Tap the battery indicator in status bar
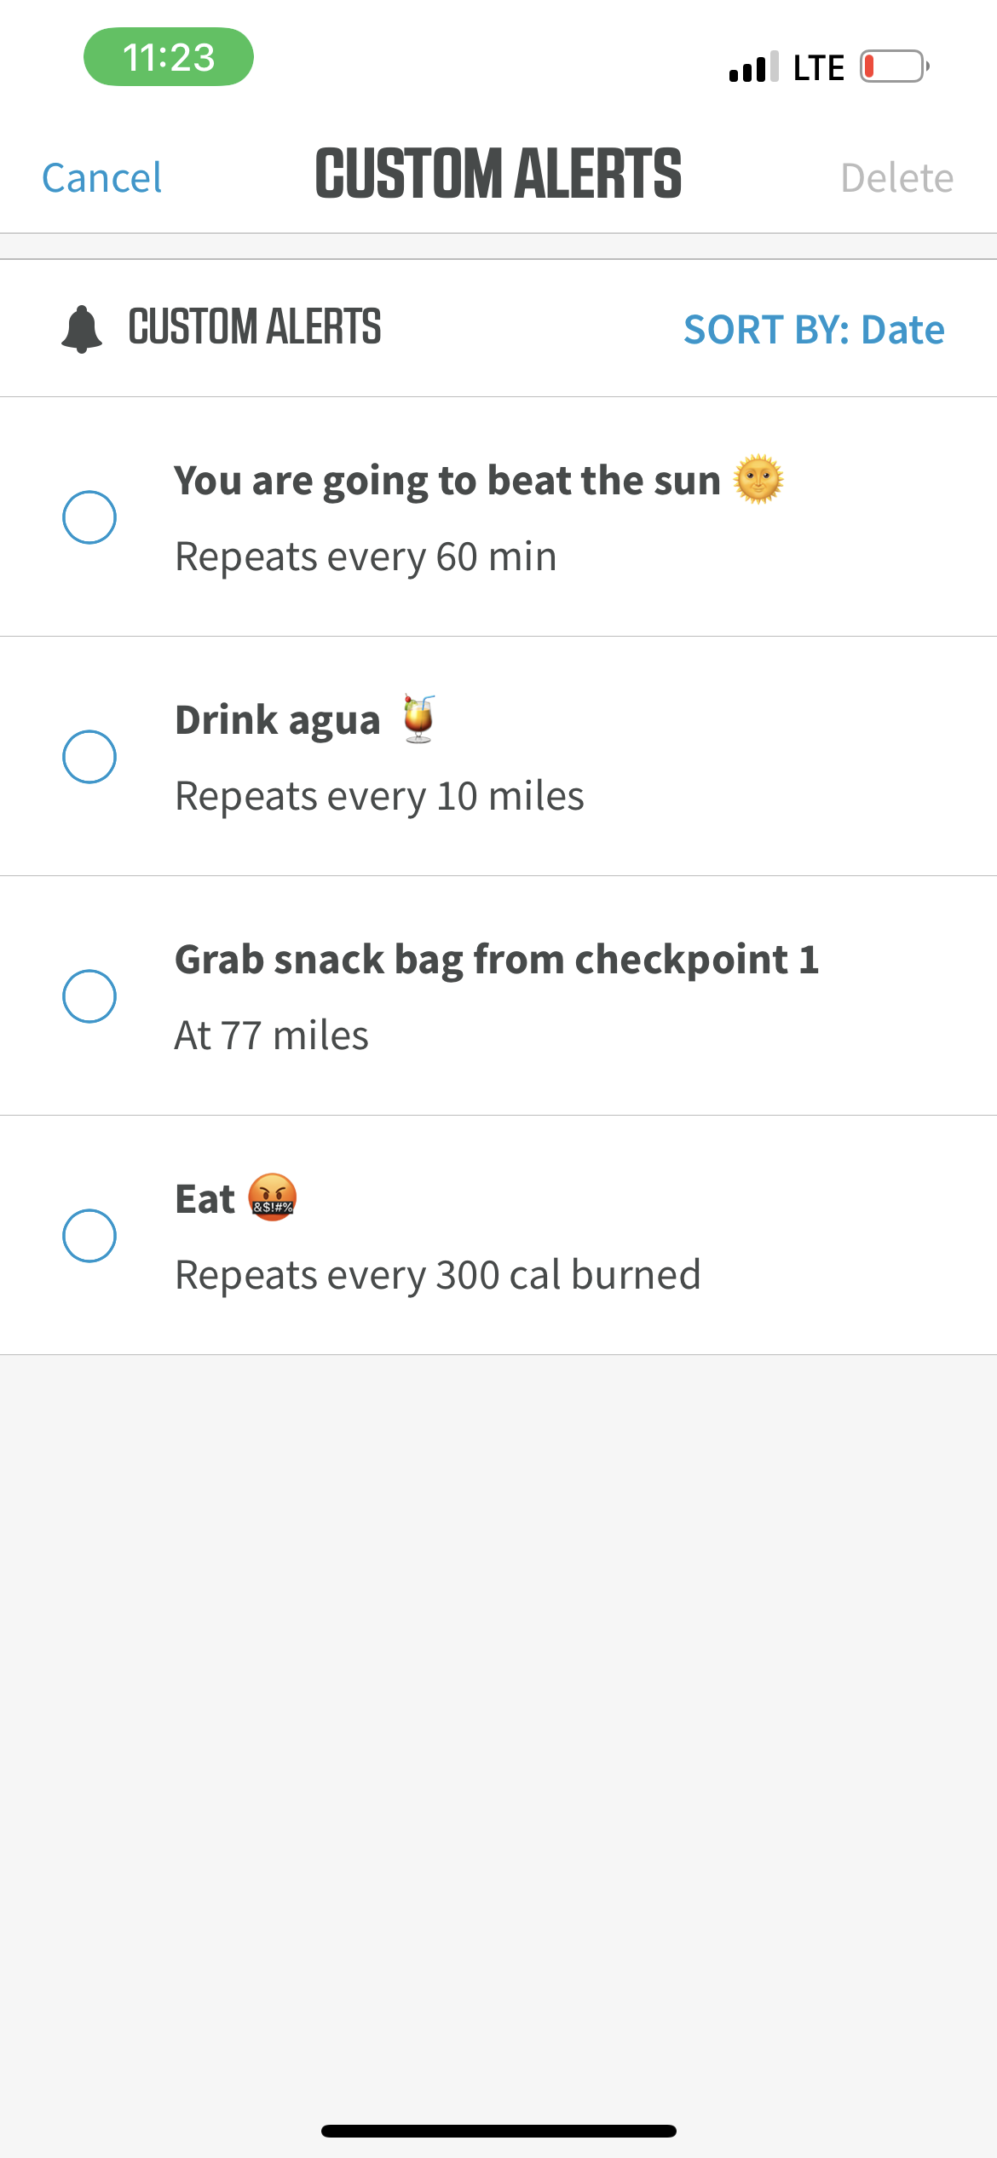997x2158 pixels. (x=893, y=66)
